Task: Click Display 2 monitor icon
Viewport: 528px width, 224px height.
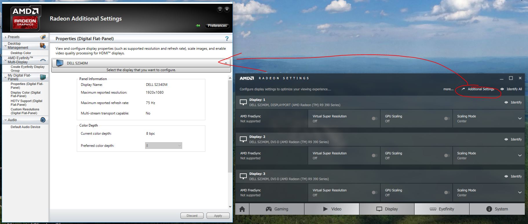Action: pos(243,139)
